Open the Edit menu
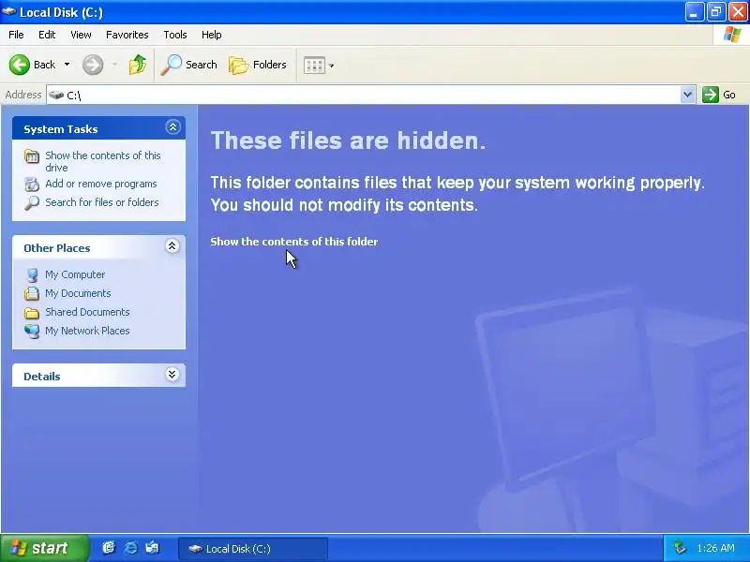The height and width of the screenshot is (562, 750). pyautogui.click(x=47, y=35)
